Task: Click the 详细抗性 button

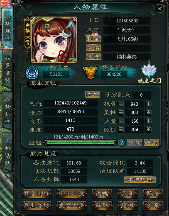Action: [140, 180]
